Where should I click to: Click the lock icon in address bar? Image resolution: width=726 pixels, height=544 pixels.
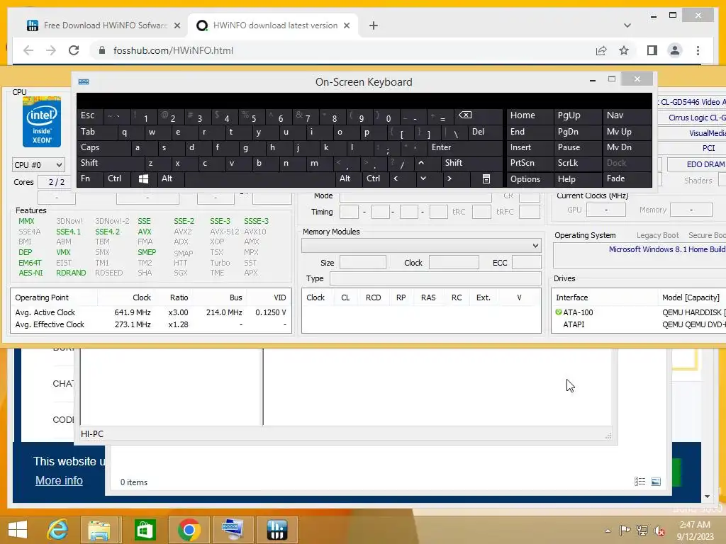102,50
